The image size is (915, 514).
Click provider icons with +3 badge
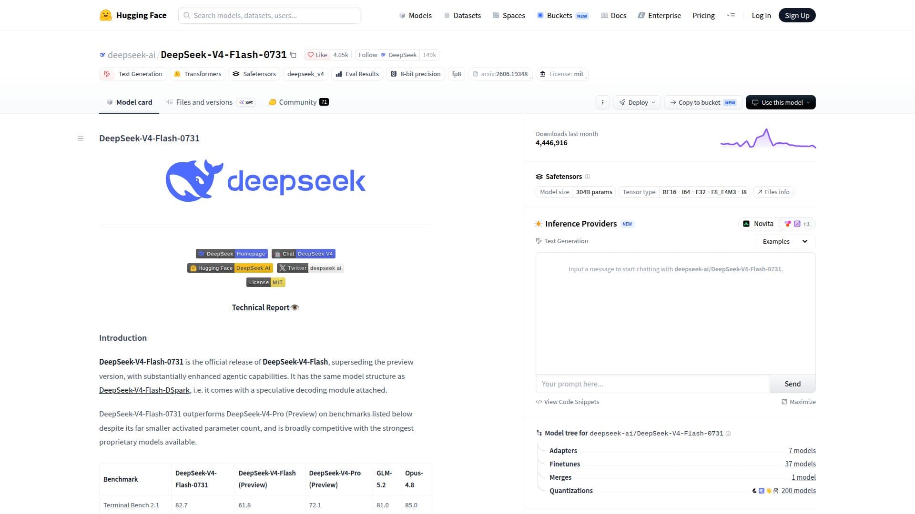pos(797,224)
